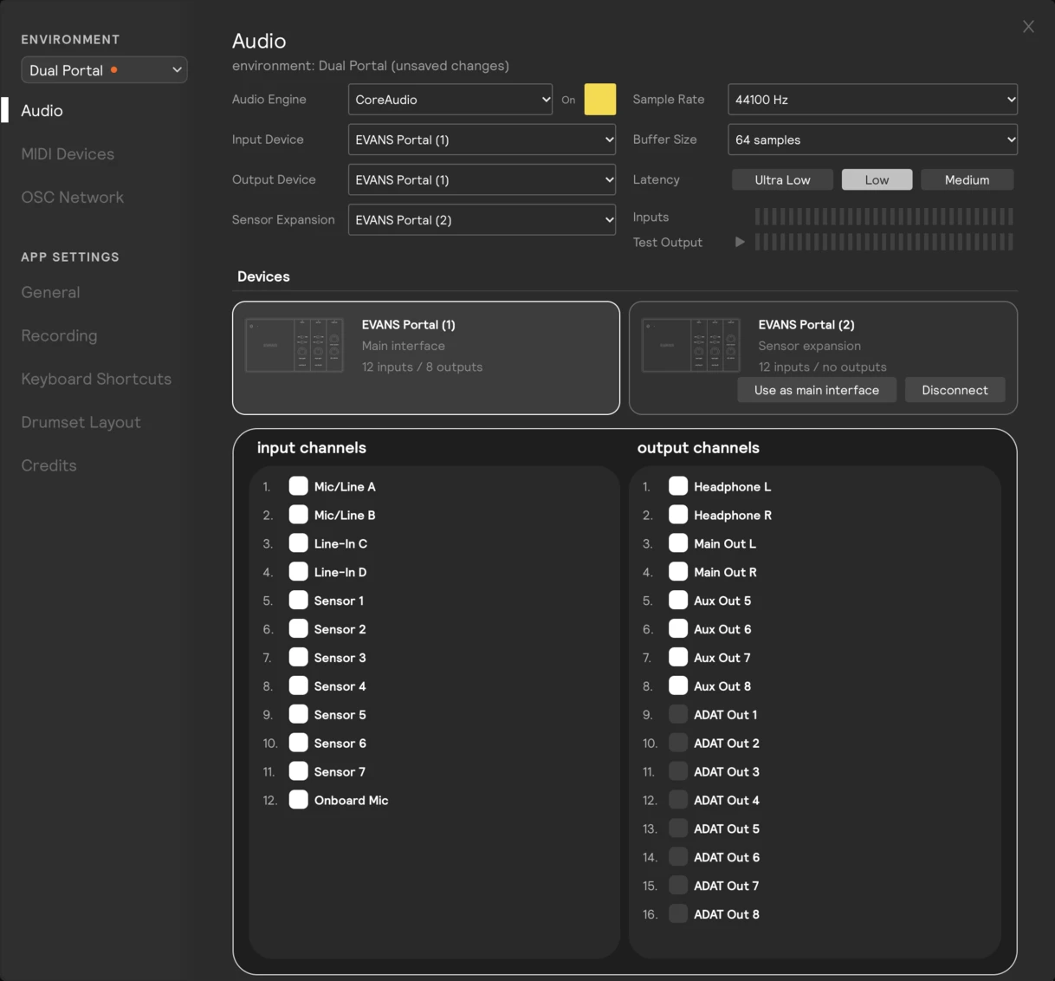Click the Sensor expansion device label
Viewport: 1055px width, 981px height.
809,346
